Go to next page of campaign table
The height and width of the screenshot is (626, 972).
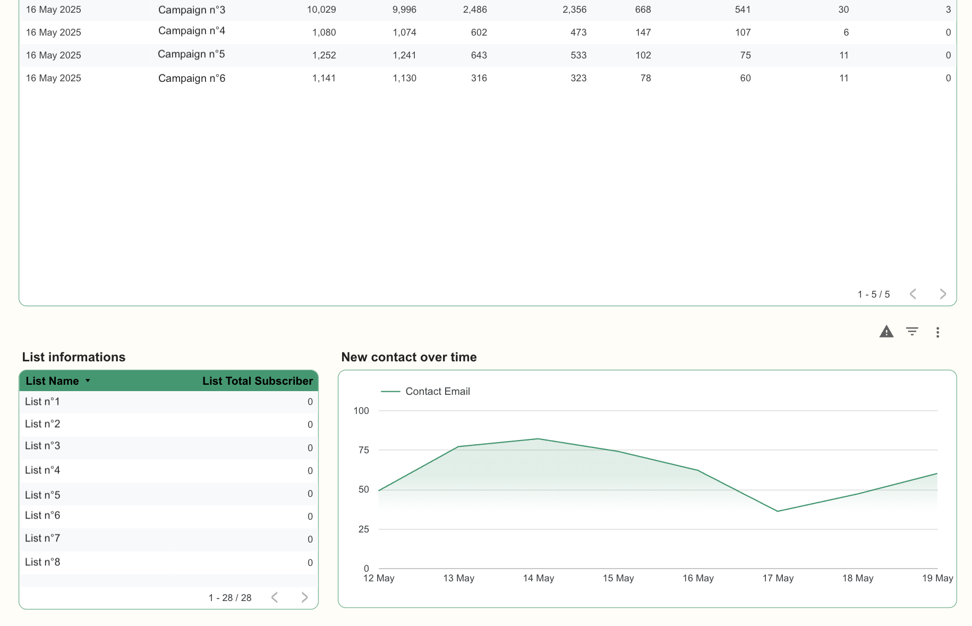pyautogui.click(x=943, y=294)
